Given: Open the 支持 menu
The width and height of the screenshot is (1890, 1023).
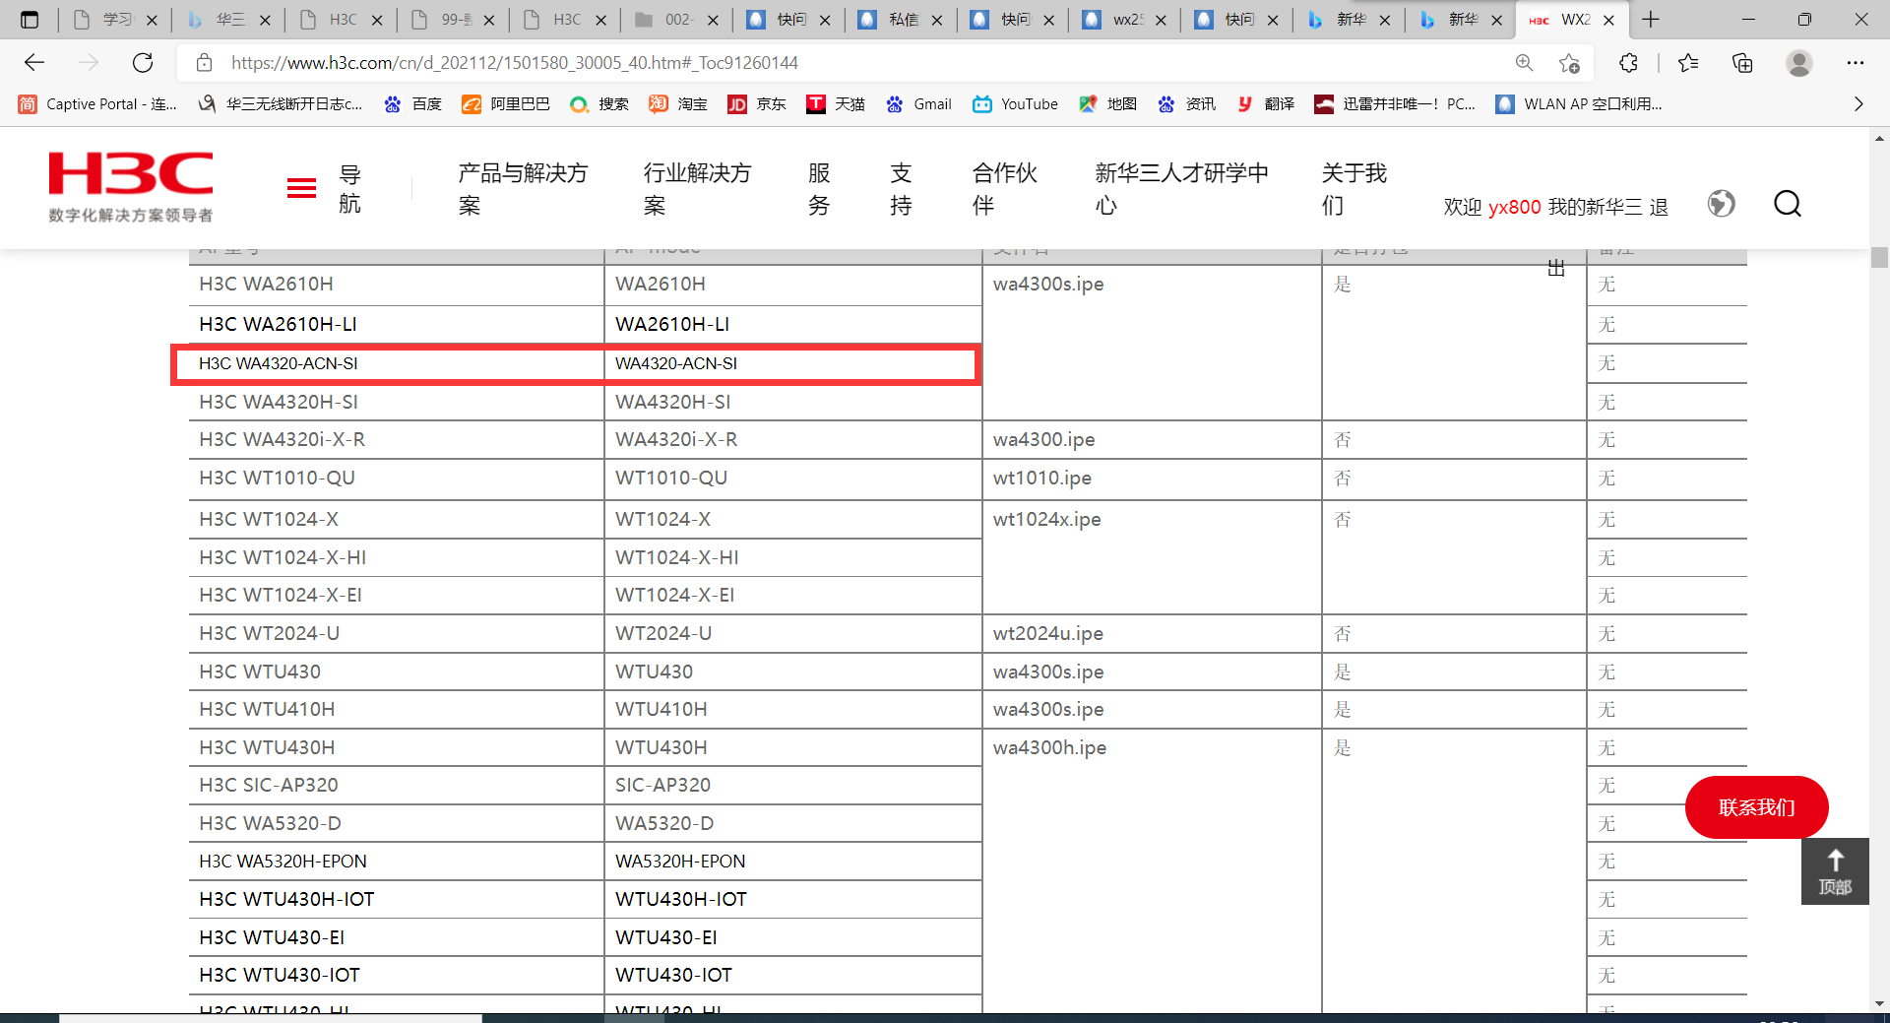Looking at the screenshot, I should (901, 188).
